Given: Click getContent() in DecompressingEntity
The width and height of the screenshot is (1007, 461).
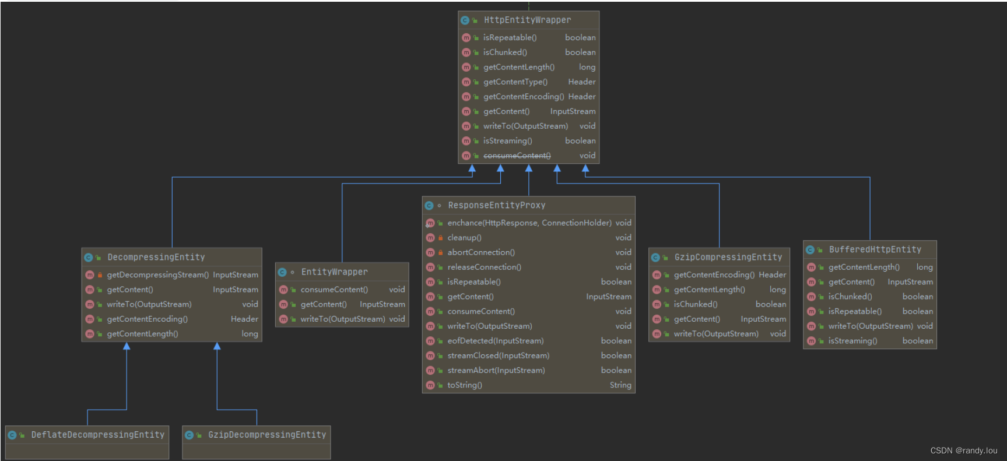Looking at the screenshot, I should click(x=130, y=290).
